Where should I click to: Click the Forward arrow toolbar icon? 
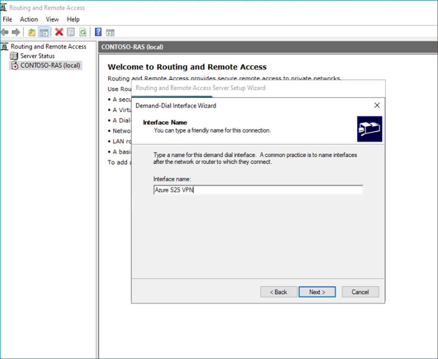coord(16,32)
